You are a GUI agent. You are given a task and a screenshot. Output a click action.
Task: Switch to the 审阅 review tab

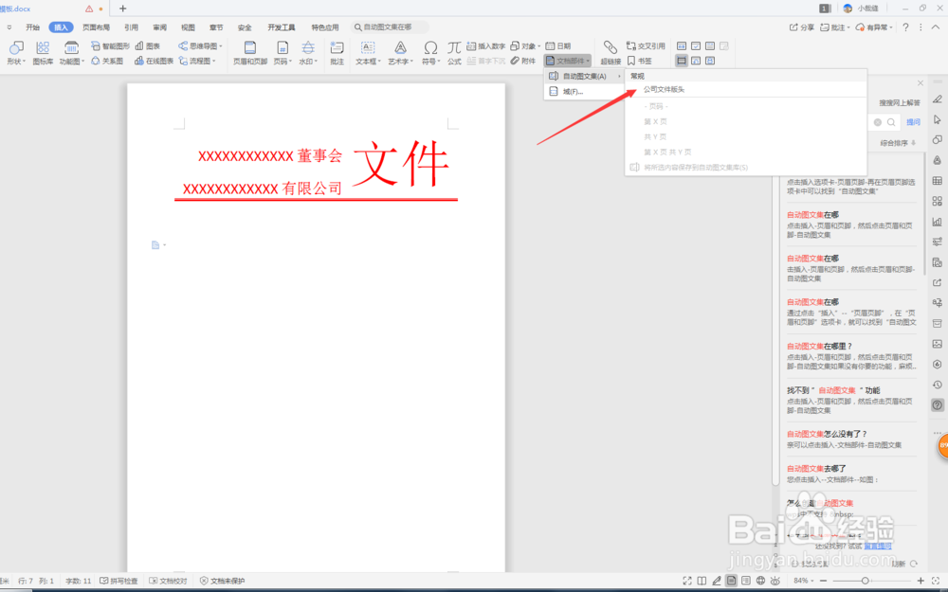click(x=159, y=27)
